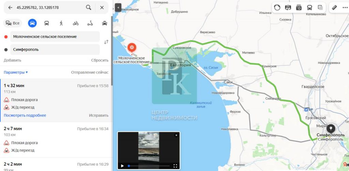Click the magnifier search icon
This screenshot has height=171, width=349.
pyautogui.click(x=89, y=7)
